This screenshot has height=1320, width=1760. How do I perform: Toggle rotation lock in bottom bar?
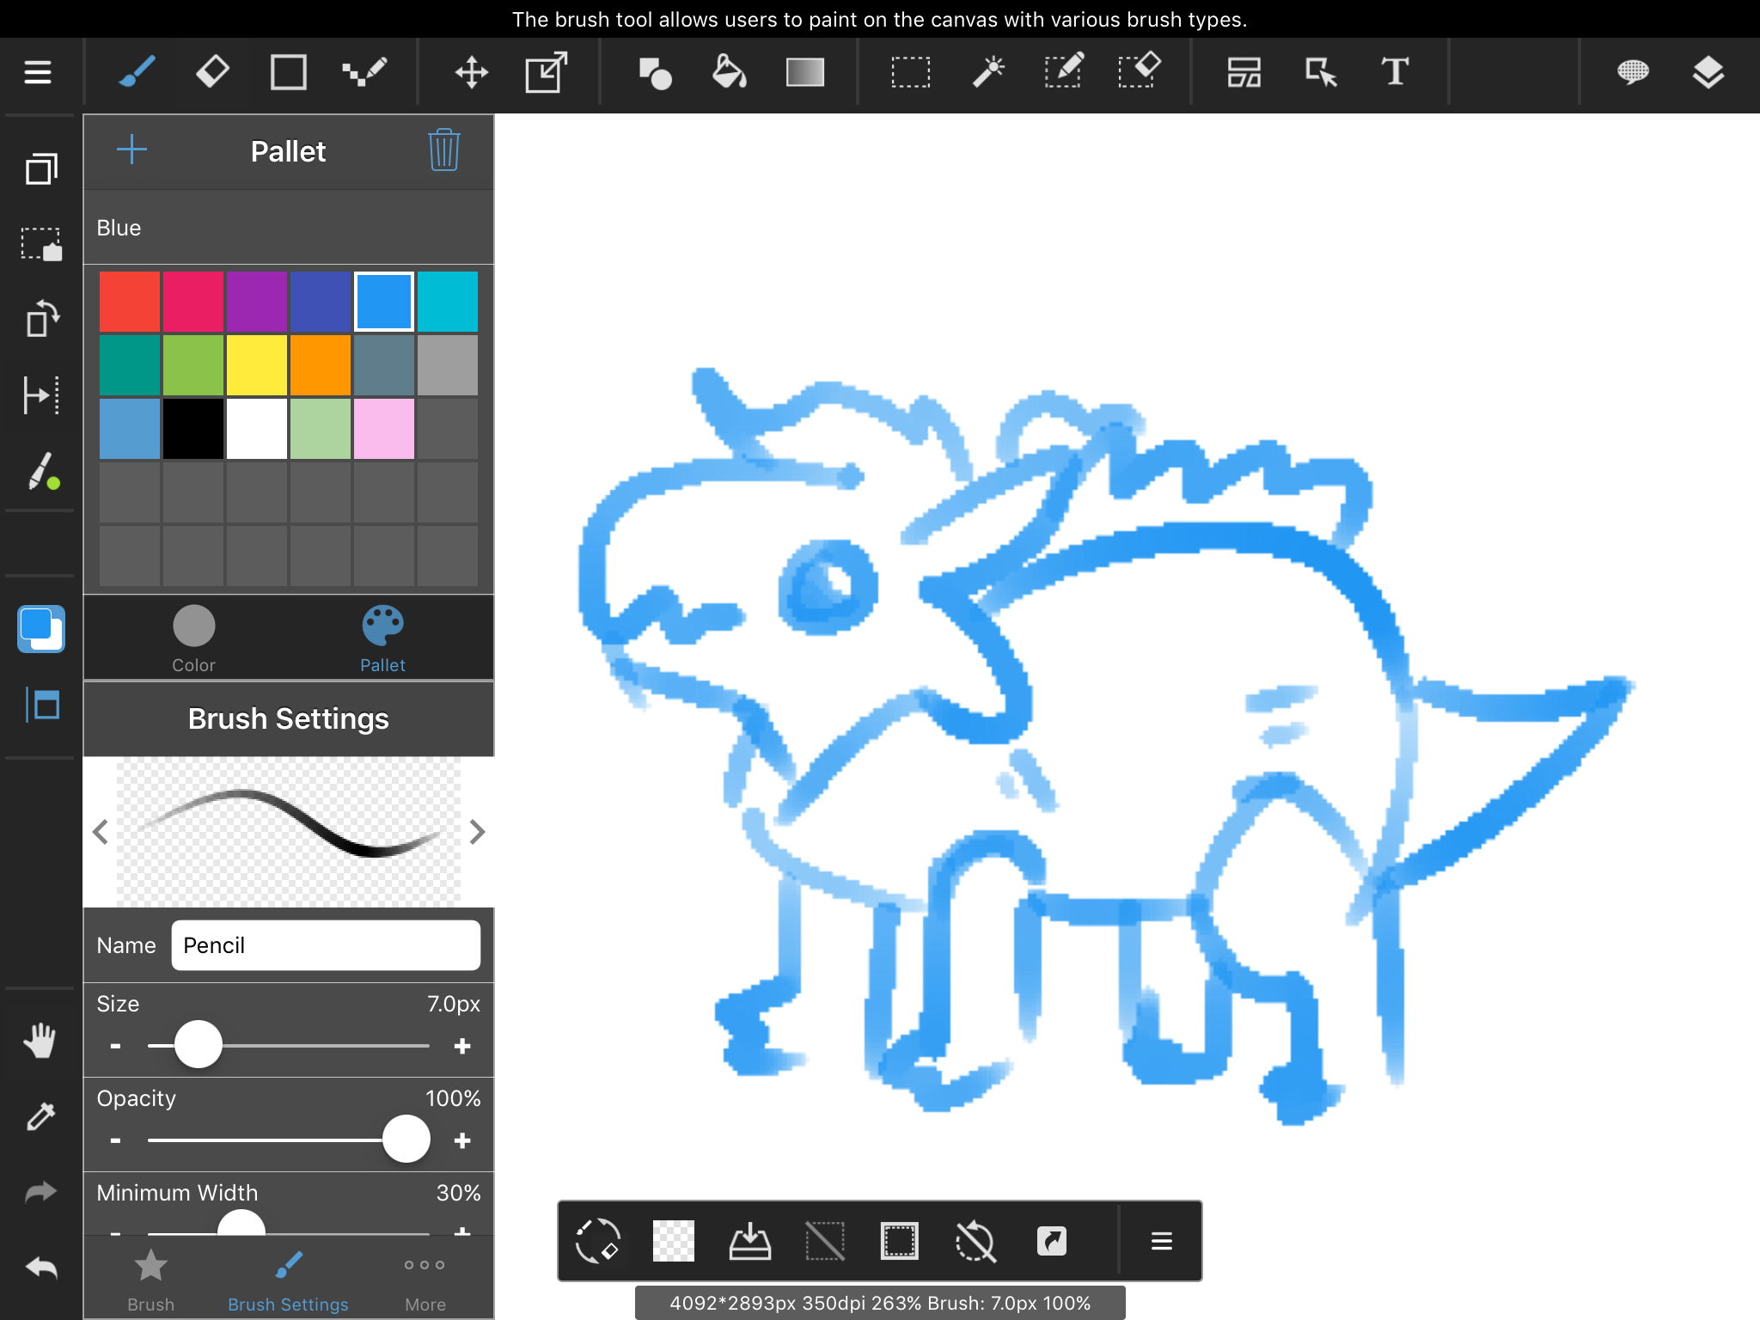[x=975, y=1241]
